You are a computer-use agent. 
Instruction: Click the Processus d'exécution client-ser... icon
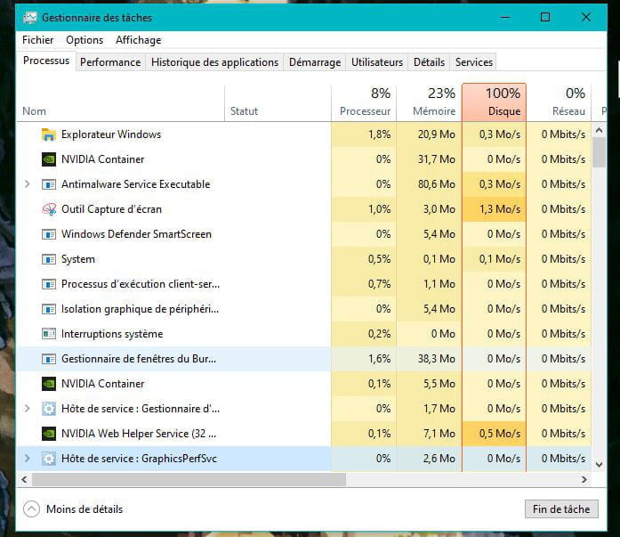click(x=49, y=284)
